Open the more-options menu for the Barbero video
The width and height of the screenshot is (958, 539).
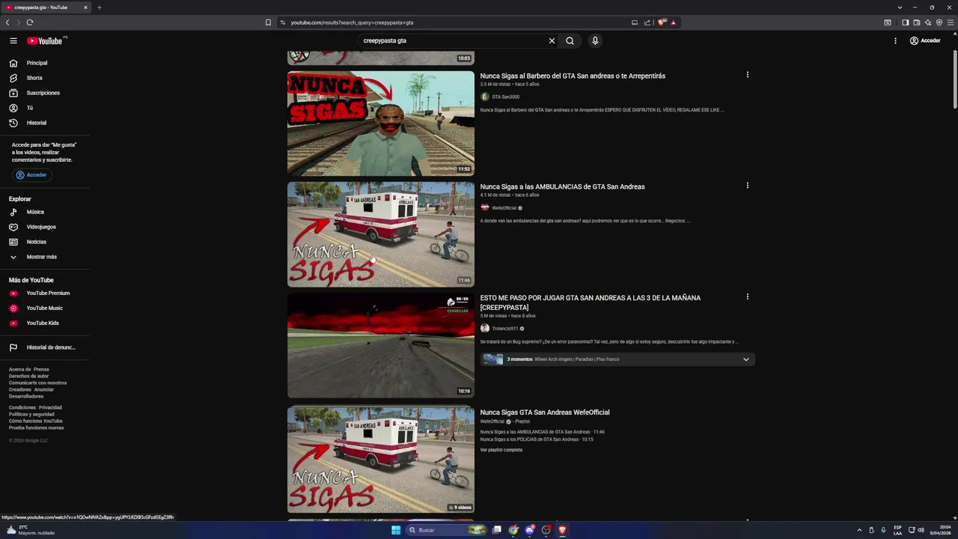pyautogui.click(x=747, y=75)
